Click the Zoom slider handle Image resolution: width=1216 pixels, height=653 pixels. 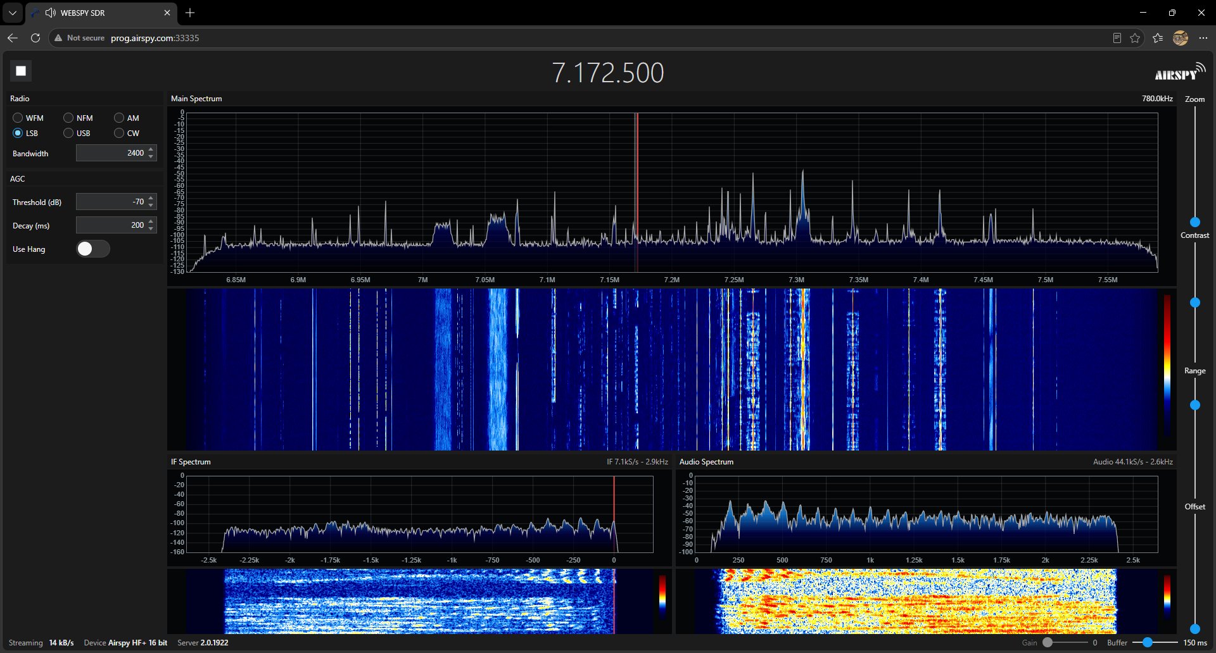click(1195, 222)
